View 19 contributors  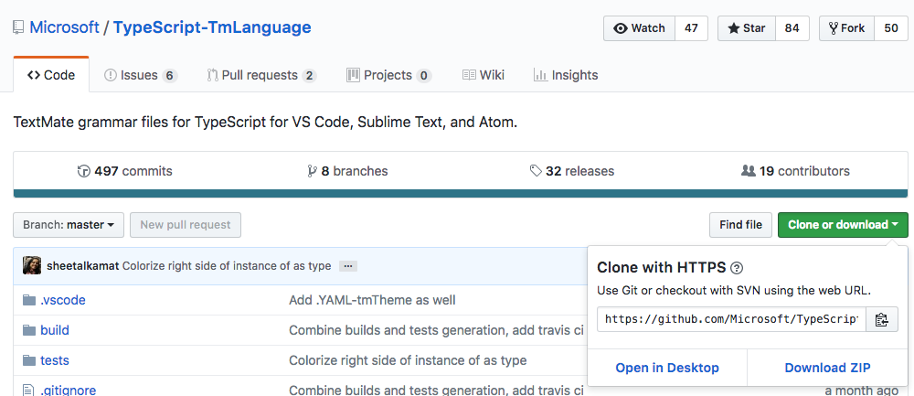click(x=796, y=171)
